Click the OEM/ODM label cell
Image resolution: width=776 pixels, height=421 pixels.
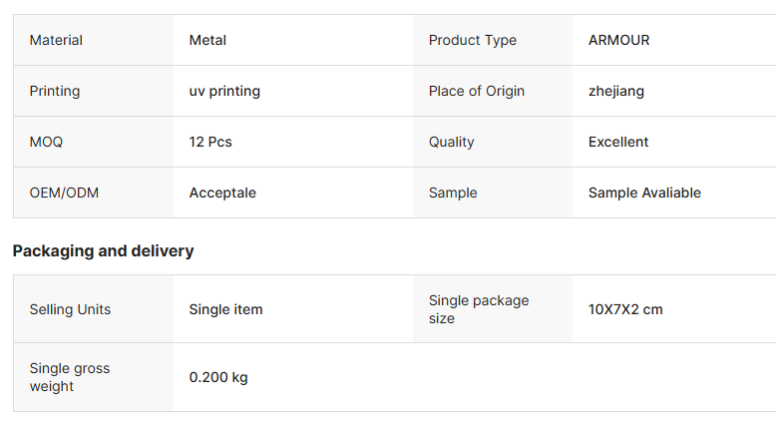(64, 193)
